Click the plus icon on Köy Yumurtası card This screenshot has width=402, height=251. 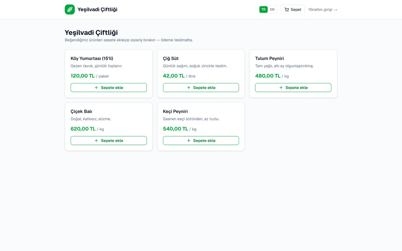pos(96,88)
